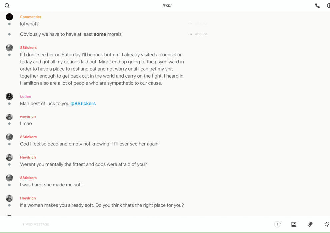Click the picture upload icon
The image size is (330, 233).
pos(294,224)
